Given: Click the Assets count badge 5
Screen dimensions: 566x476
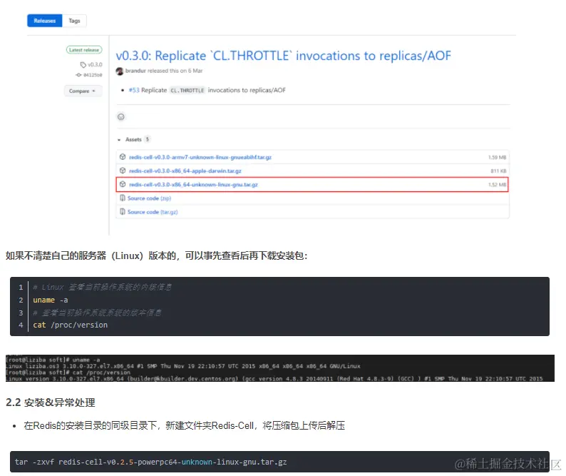Looking at the screenshot, I should point(148,139).
